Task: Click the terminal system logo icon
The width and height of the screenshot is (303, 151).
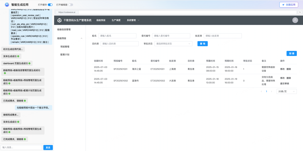Action: pyautogui.click(x=59, y=20)
